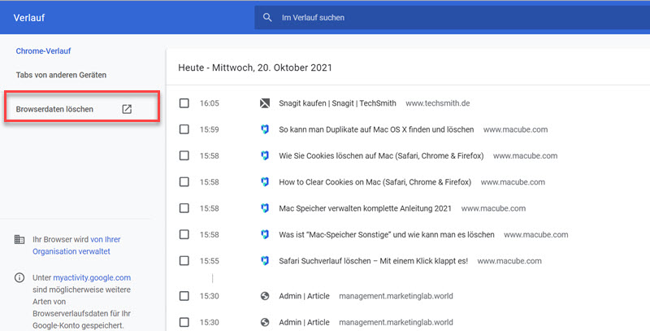650x331 pixels.
Task: Click www.techsmith.de domain text
Action: coord(438,103)
